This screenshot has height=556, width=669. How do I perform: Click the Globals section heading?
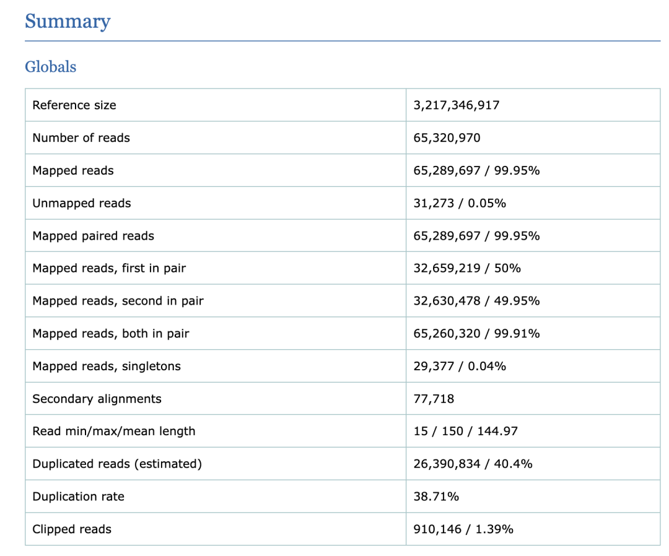click(x=51, y=67)
